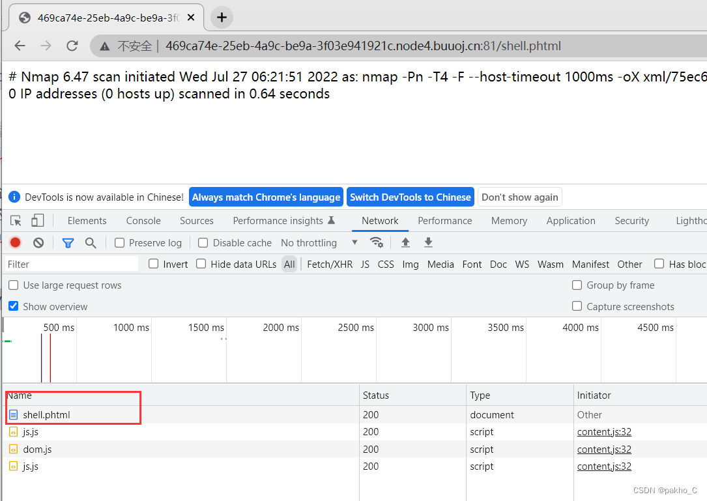Image resolution: width=707 pixels, height=501 pixels.
Task: Activate the inspect element selector icon
Action: coord(16,220)
